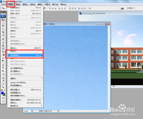Choose 自由变换(F) Ctrl+T menu entry
Image resolution: width=143 pixels, height=119 pixels.
click(x=25, y=55)
